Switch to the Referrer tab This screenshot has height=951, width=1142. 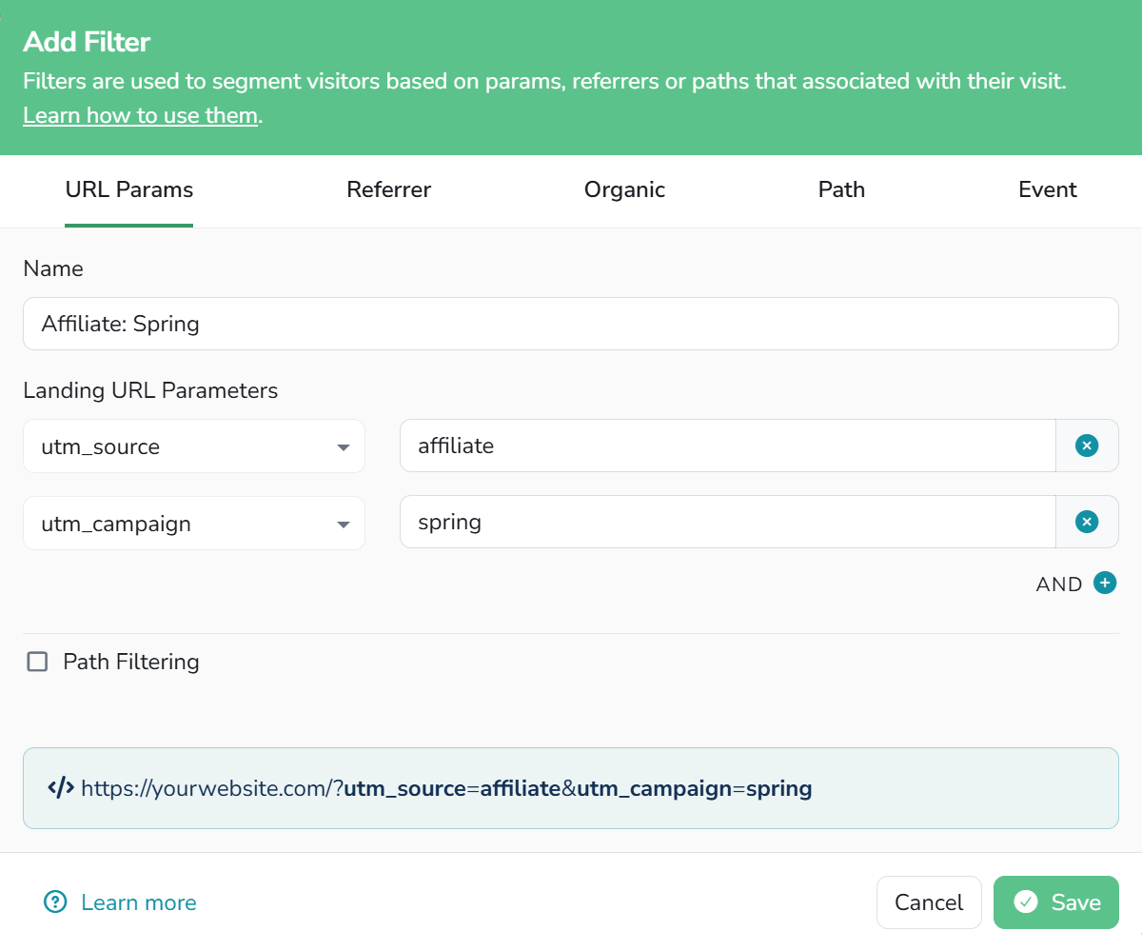click(x=388, y=189)
